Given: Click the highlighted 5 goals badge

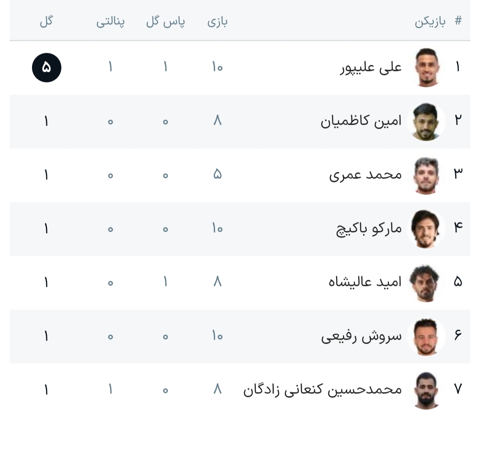Looking at the screenshot, I should click(47, 68).
